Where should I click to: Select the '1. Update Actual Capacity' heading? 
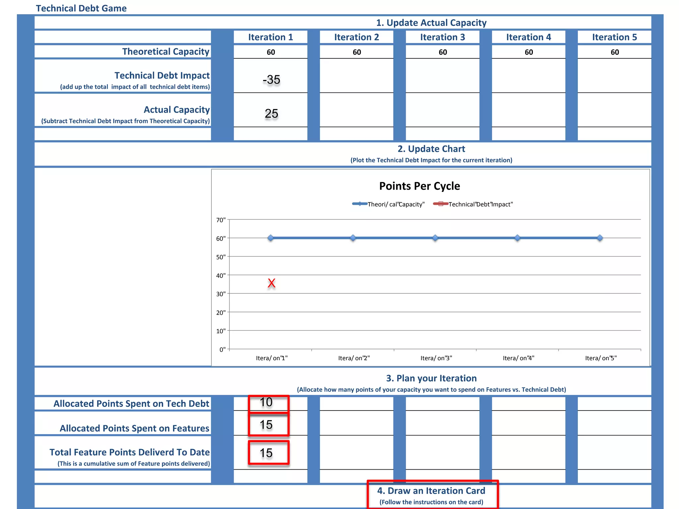pos(431,23)
